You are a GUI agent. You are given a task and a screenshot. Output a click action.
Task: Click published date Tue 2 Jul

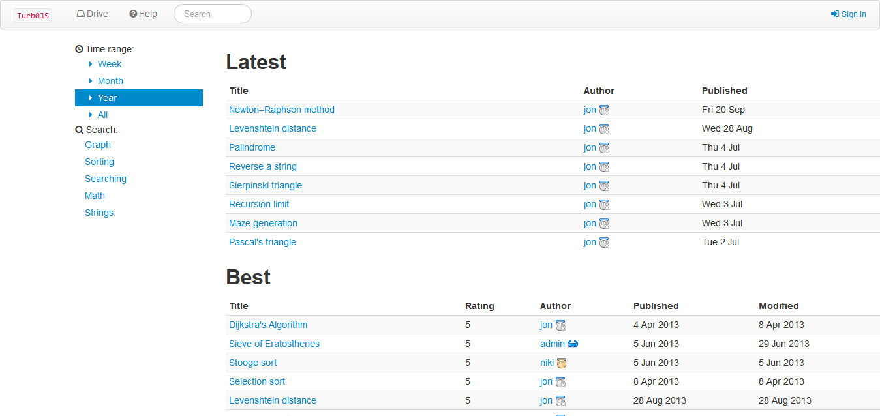(721, 242)
